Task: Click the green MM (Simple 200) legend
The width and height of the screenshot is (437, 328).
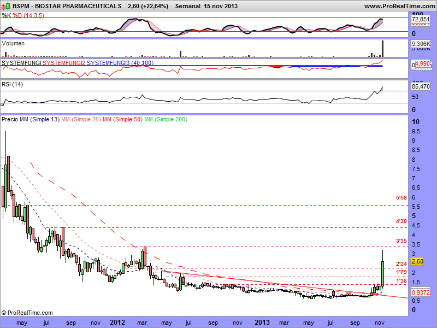Action: pos(166,119)
